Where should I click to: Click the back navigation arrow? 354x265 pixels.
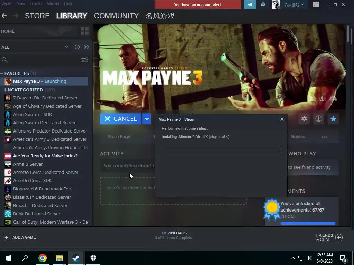point(4,16)
